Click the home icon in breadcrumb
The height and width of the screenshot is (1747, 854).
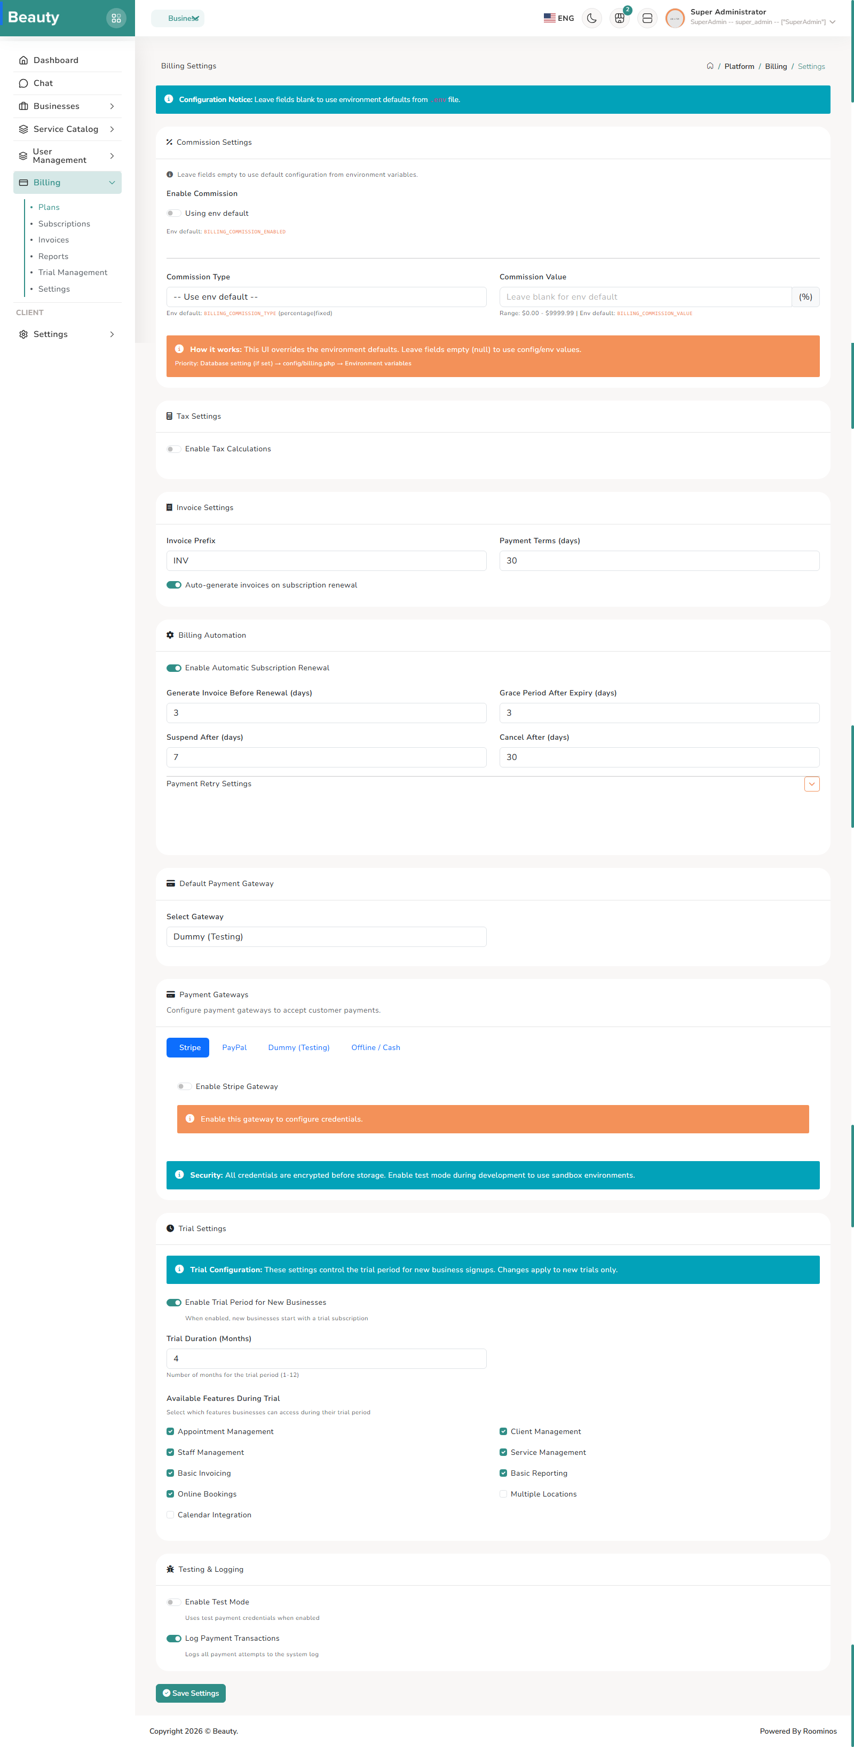coord(710,66)
